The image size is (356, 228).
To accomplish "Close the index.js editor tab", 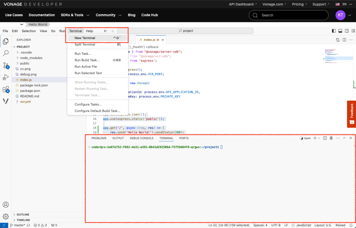I will pyautogui.click(x=163, y=40).
